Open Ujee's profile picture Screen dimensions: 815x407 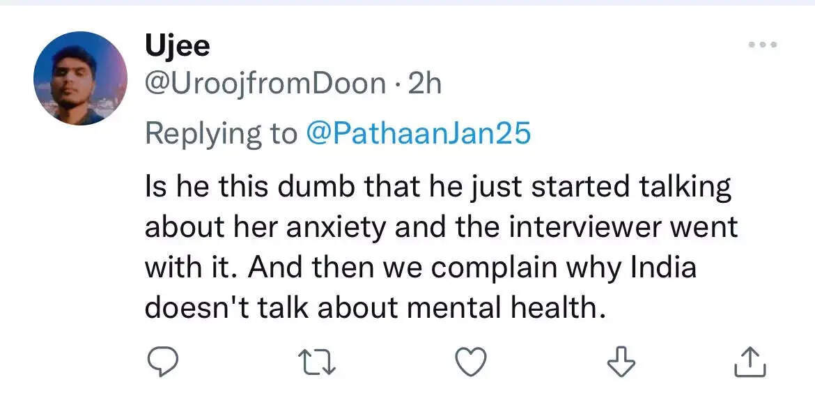(x=81, y=78)
